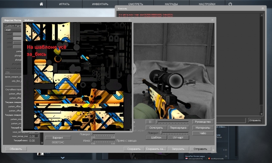
Task: Click the Осмотреть button
Action: coord(156,128)
